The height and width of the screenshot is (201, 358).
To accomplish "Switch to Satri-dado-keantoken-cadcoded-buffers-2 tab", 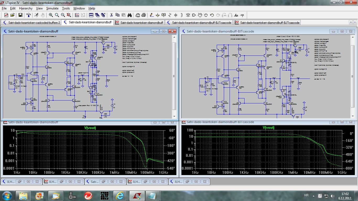I will 31,23.
